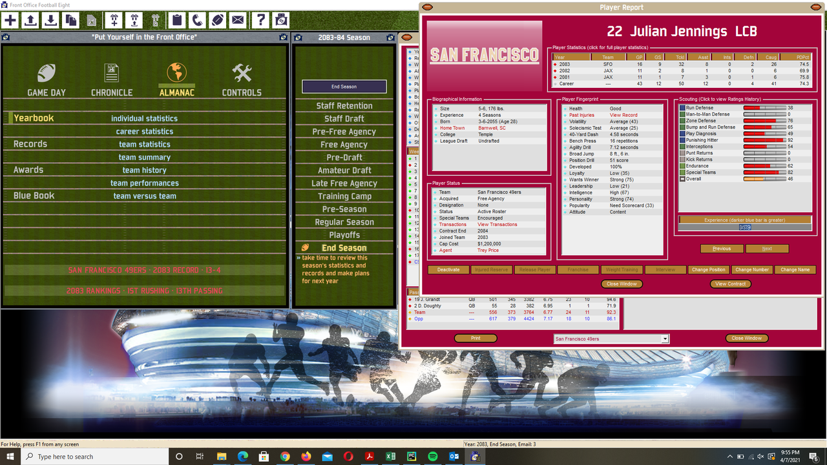The width and height of the screenshot is (827, 465).
Task: Click the End Season button
Action: click(x=344, y=87)
